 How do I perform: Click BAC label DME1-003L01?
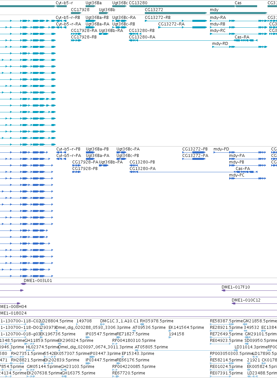tap(38, 281)
